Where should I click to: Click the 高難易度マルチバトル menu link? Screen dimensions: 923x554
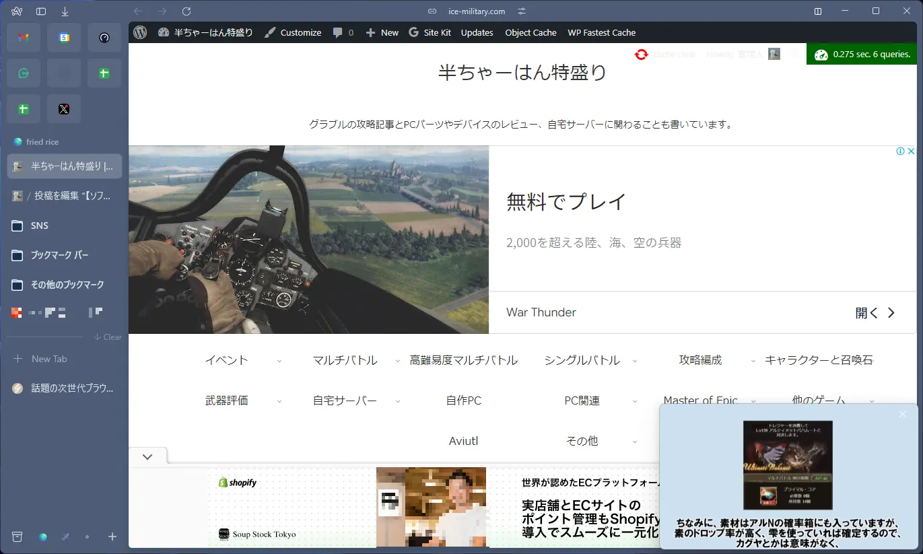(464, 360)
